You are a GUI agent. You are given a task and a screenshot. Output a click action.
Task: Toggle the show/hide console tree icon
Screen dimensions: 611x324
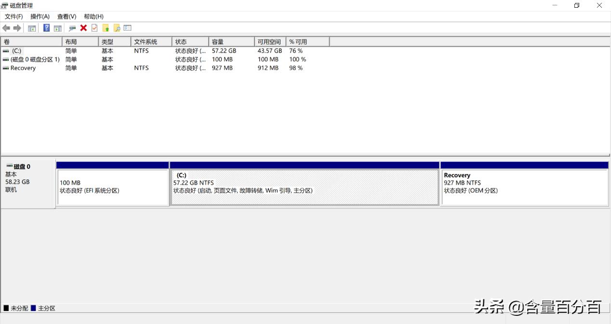pyautogui.click(x=32, y=28)
